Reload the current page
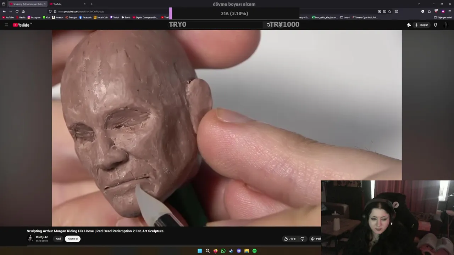The width and height of the screenshot is (454, 255). [17, 11]
